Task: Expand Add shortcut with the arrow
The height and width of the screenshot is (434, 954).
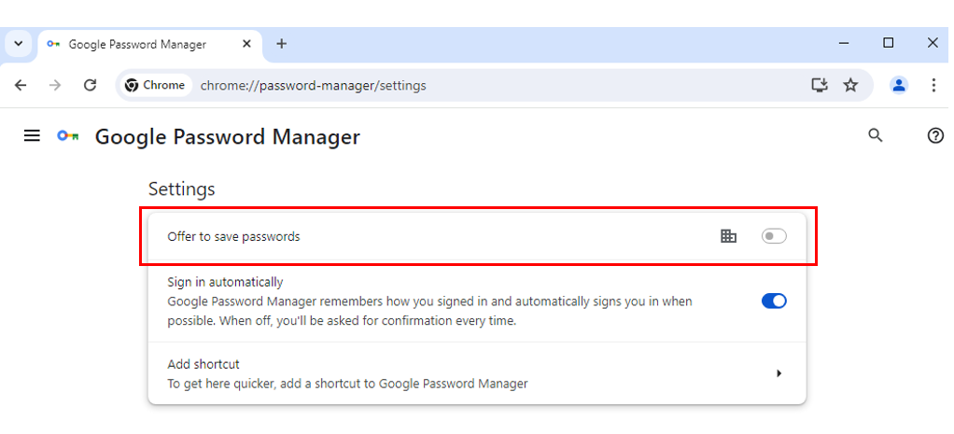Action: pyautogui.click(x=779, y=373)
